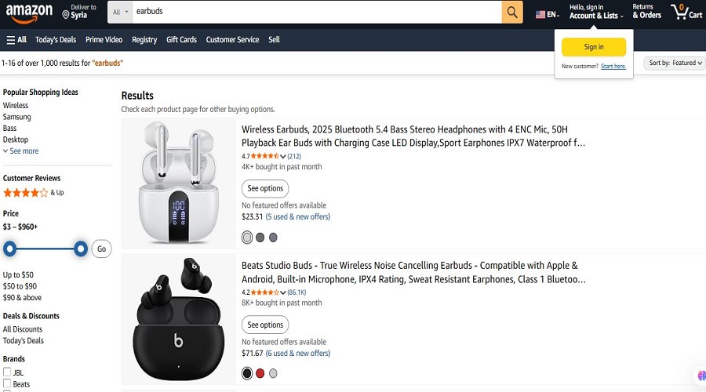
Task: Click the Amazon logo
Action: click(28, 13)
